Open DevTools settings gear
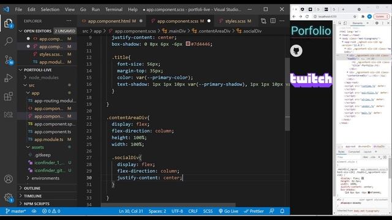This screenshot has width=392, height=220. tap(377, 23)
